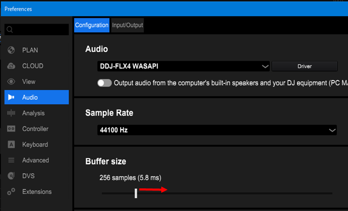Enable built-in speakers output toggle
Image resolution: width=348 pixels, height=211 pixels.
(x=104, y=83)
